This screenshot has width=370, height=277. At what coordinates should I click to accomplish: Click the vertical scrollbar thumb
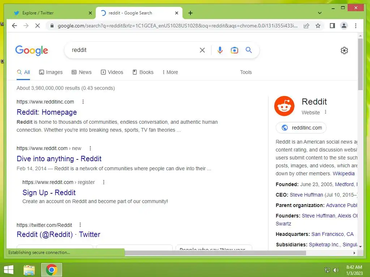tap(360, 64)
